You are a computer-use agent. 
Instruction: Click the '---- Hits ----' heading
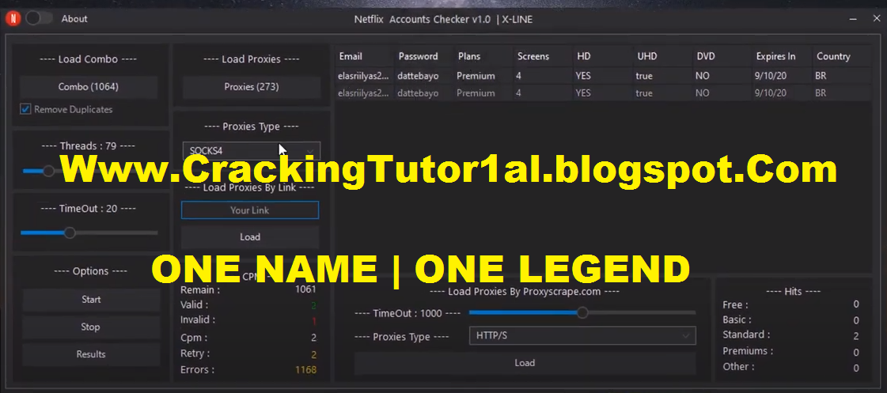[793, 291]
